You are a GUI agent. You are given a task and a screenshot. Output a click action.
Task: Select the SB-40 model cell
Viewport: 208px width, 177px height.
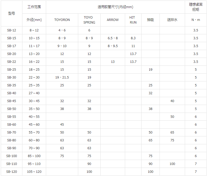coord(11,93)
